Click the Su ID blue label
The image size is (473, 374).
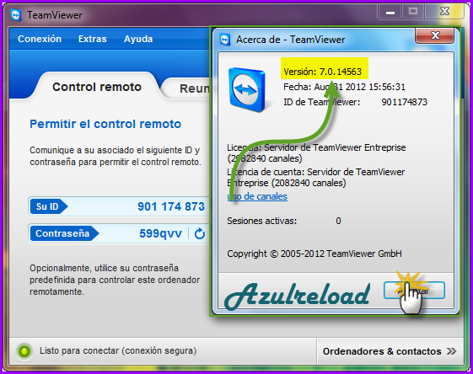(49, 206)
